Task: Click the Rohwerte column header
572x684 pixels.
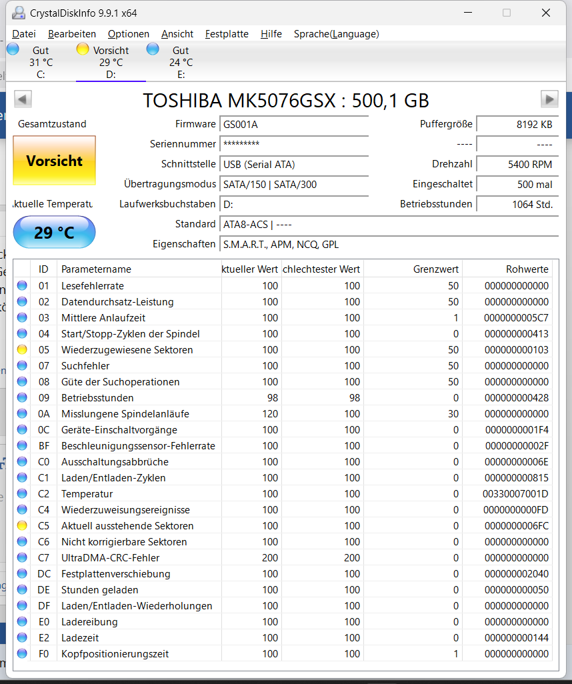Action: [x=507, y=269]
